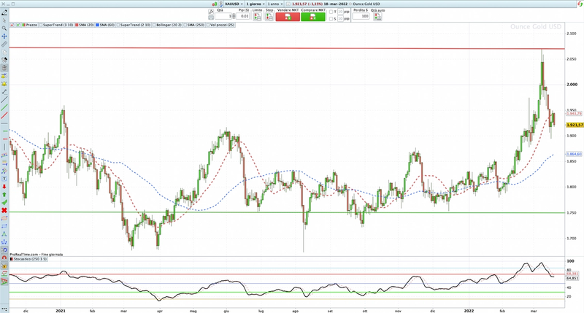
Task: Click the Perdita $ amount field
Action: 361,16
